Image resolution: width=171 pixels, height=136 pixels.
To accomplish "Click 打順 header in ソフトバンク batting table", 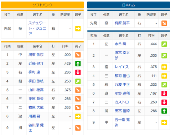I will click(x=7, y=46).
